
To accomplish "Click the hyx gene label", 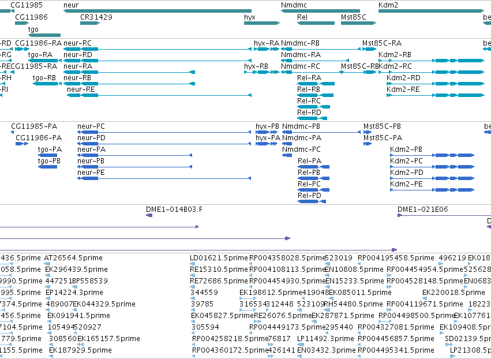I will (250, 17).
